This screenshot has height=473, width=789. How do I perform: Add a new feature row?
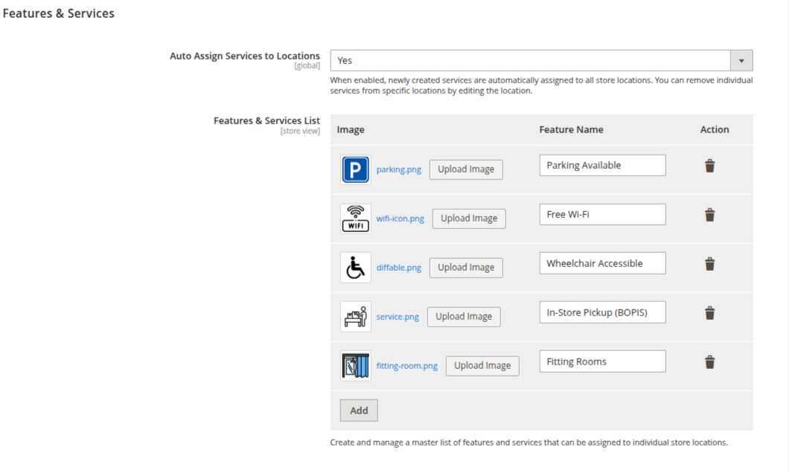[x=359, y=411]
